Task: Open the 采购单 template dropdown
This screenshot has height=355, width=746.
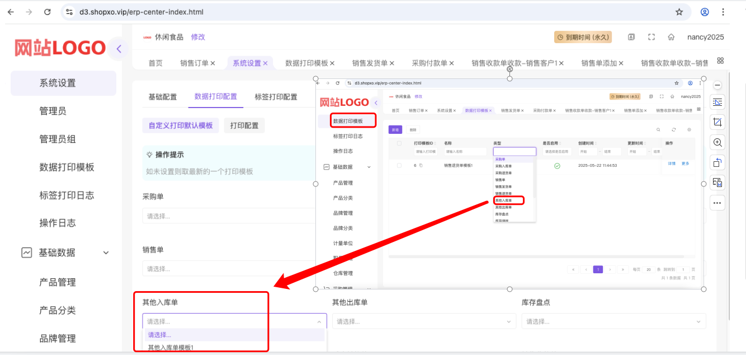Action: (229, 216)
